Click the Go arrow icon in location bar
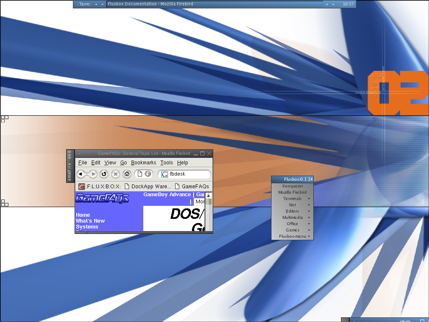Screen dimensions: 429x322 pos(148,174)
